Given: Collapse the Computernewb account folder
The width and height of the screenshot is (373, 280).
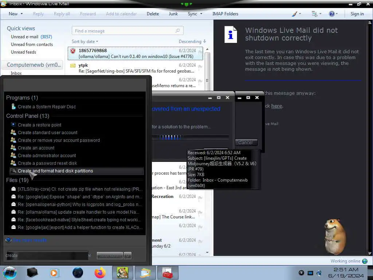Looking at the screenshot, I should click(34, 65).
